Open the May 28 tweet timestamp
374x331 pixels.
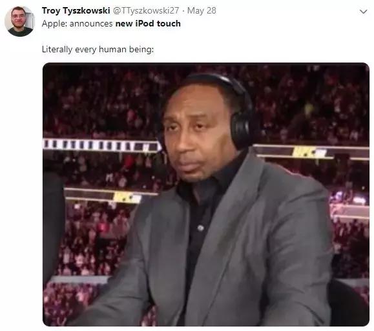(x=202, y=10)
